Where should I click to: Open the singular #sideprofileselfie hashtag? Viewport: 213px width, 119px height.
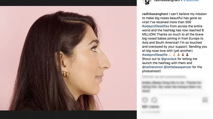click(x=155, y=55)
